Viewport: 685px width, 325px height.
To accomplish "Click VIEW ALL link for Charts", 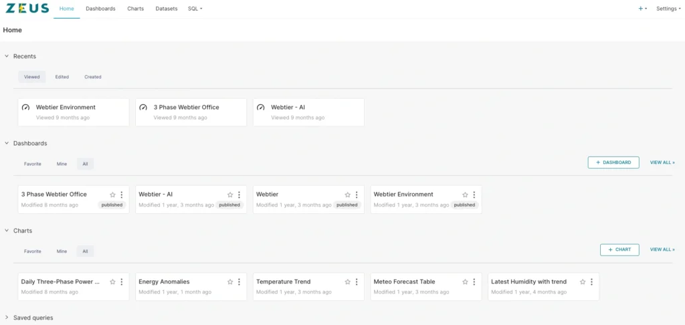I will point(662,250).
